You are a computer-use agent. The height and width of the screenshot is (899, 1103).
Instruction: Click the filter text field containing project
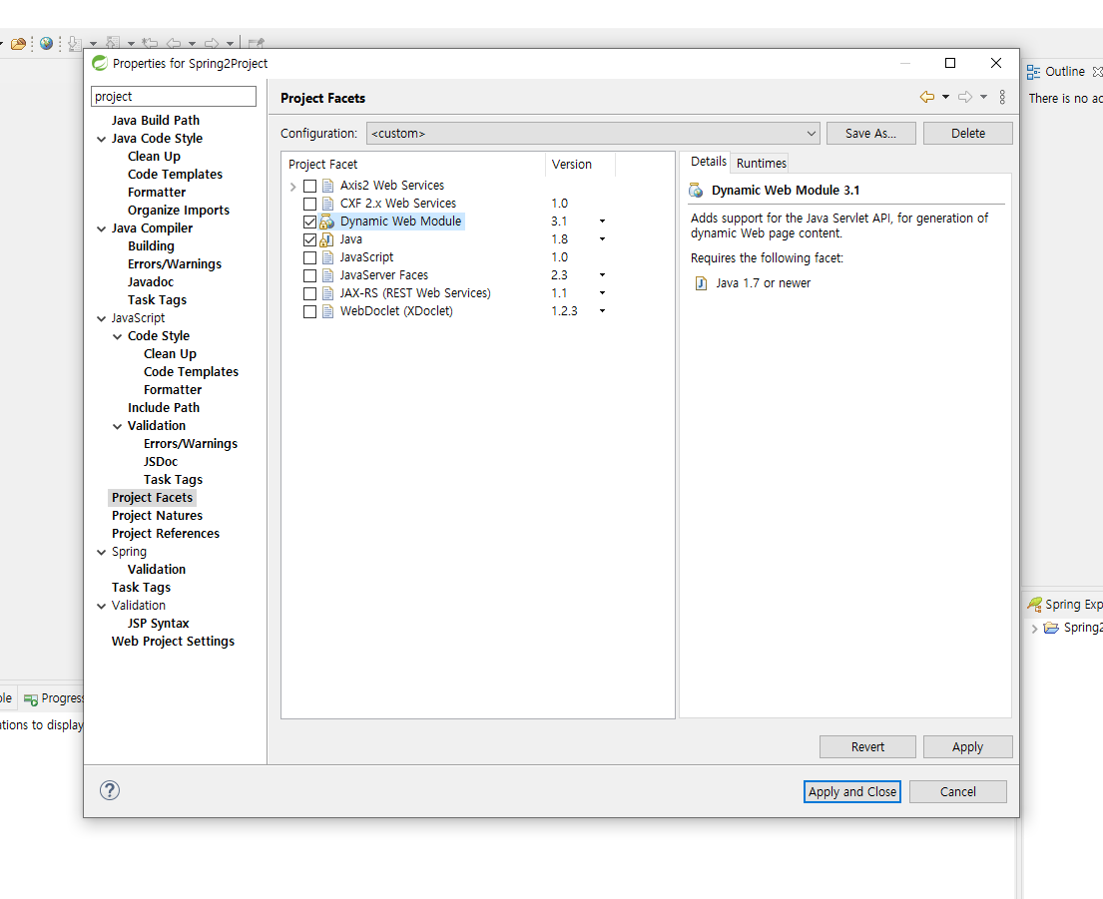tap(173, 97)
